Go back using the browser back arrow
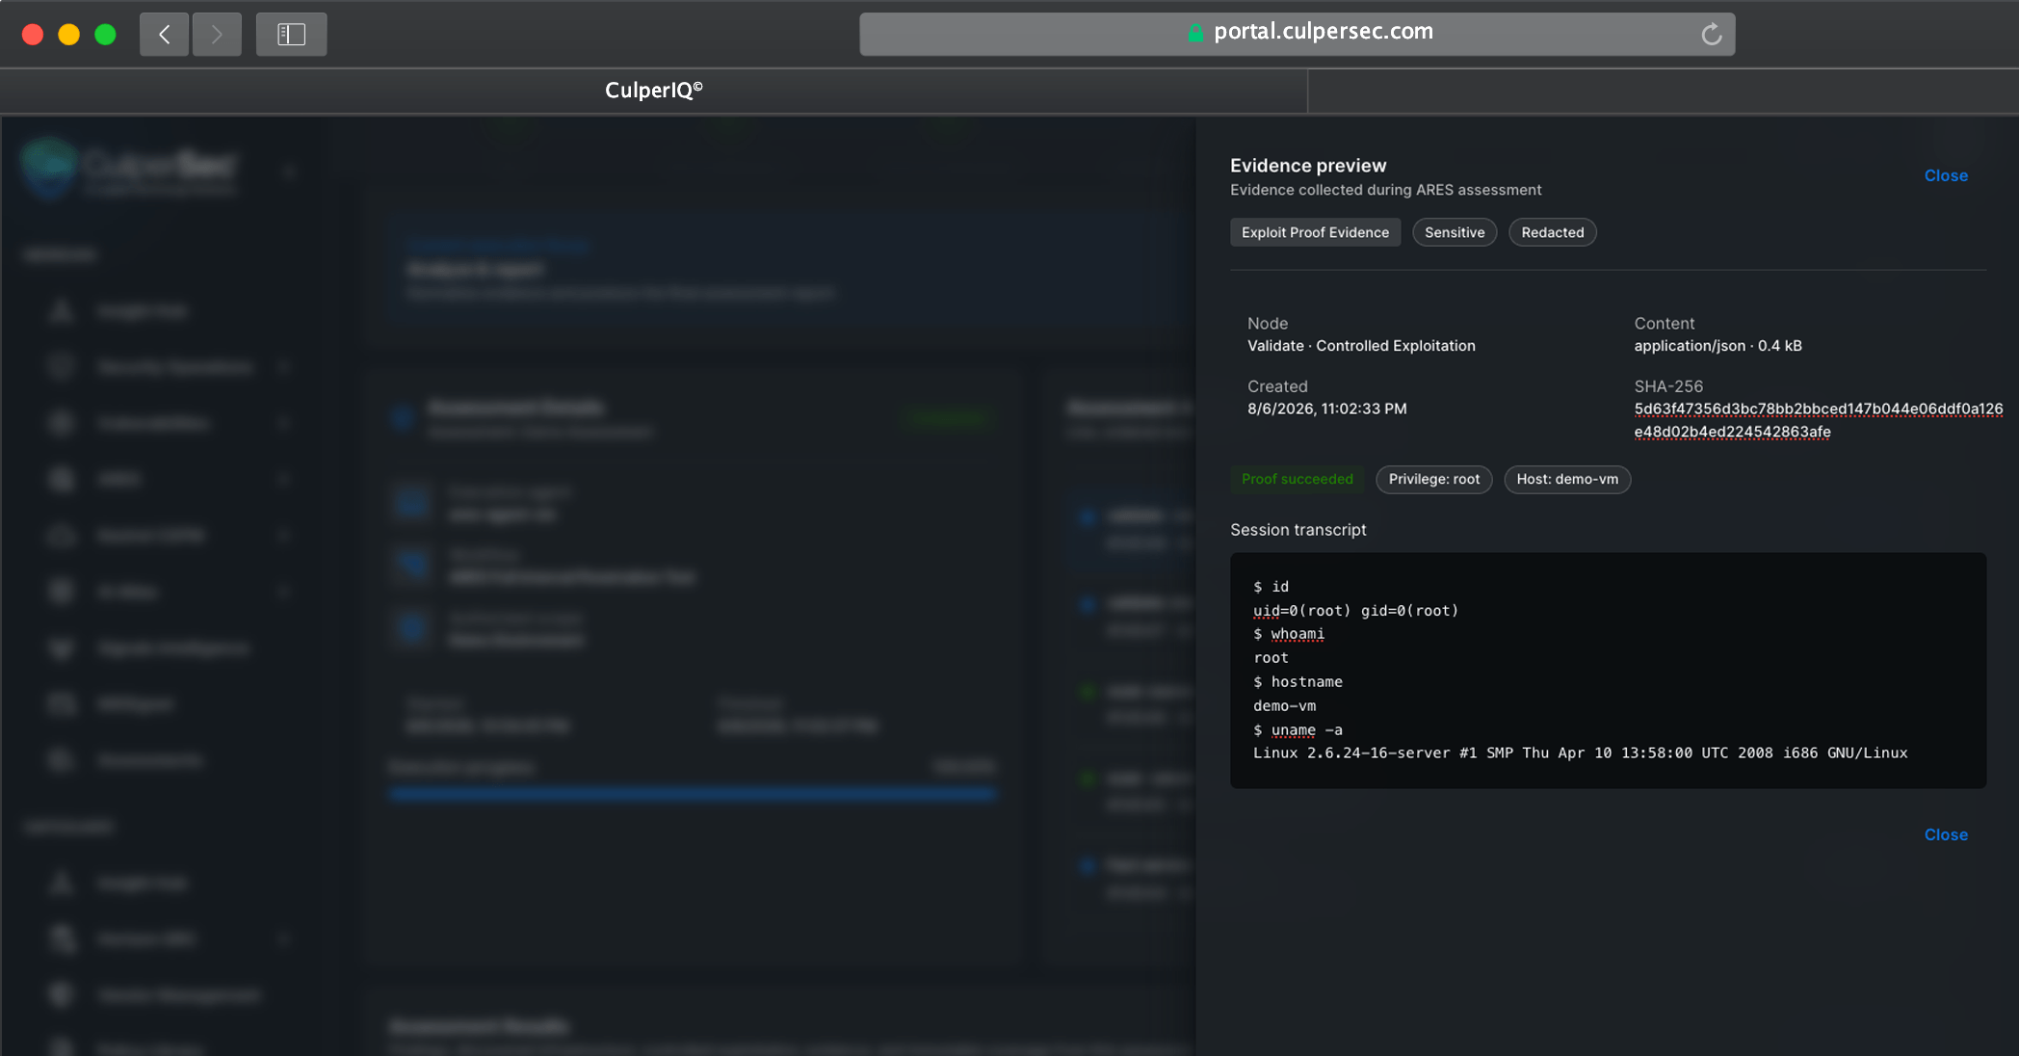 click(164, 35)
